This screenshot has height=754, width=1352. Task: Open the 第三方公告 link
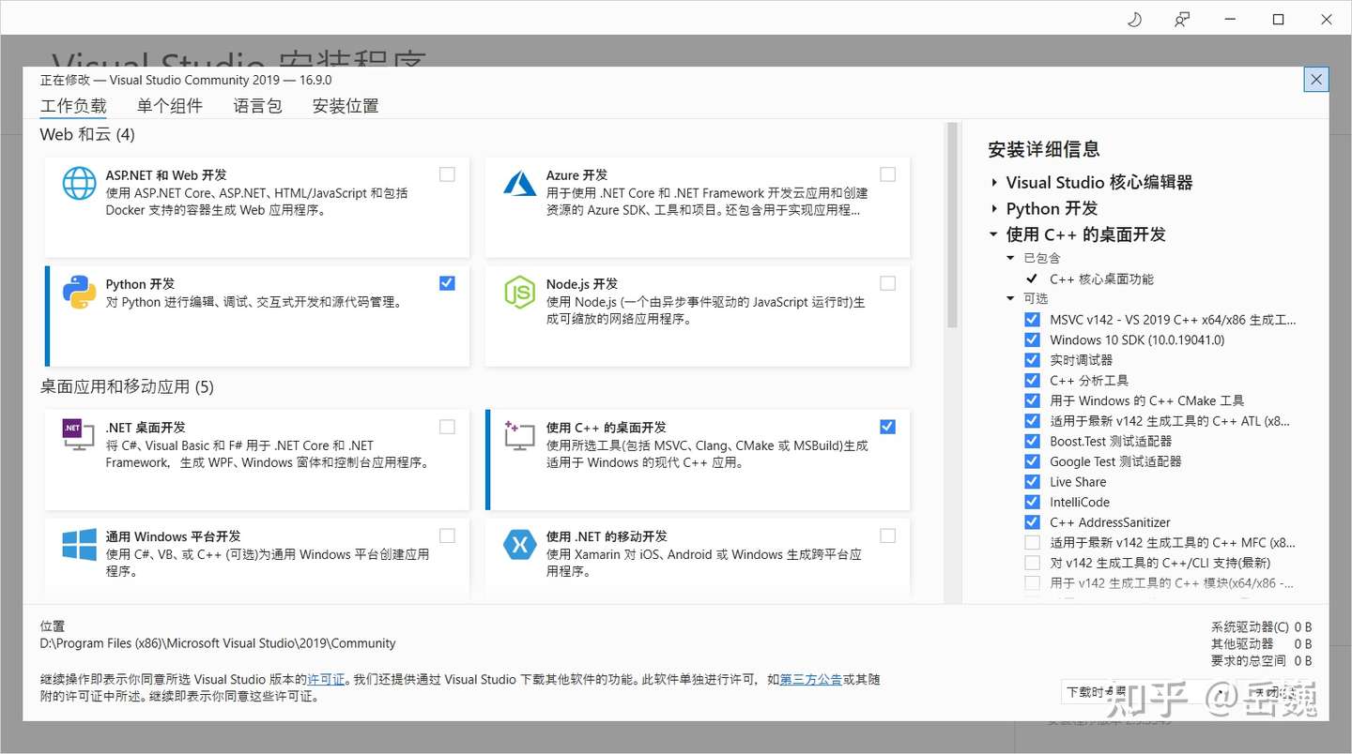click(x=811, y=679)
